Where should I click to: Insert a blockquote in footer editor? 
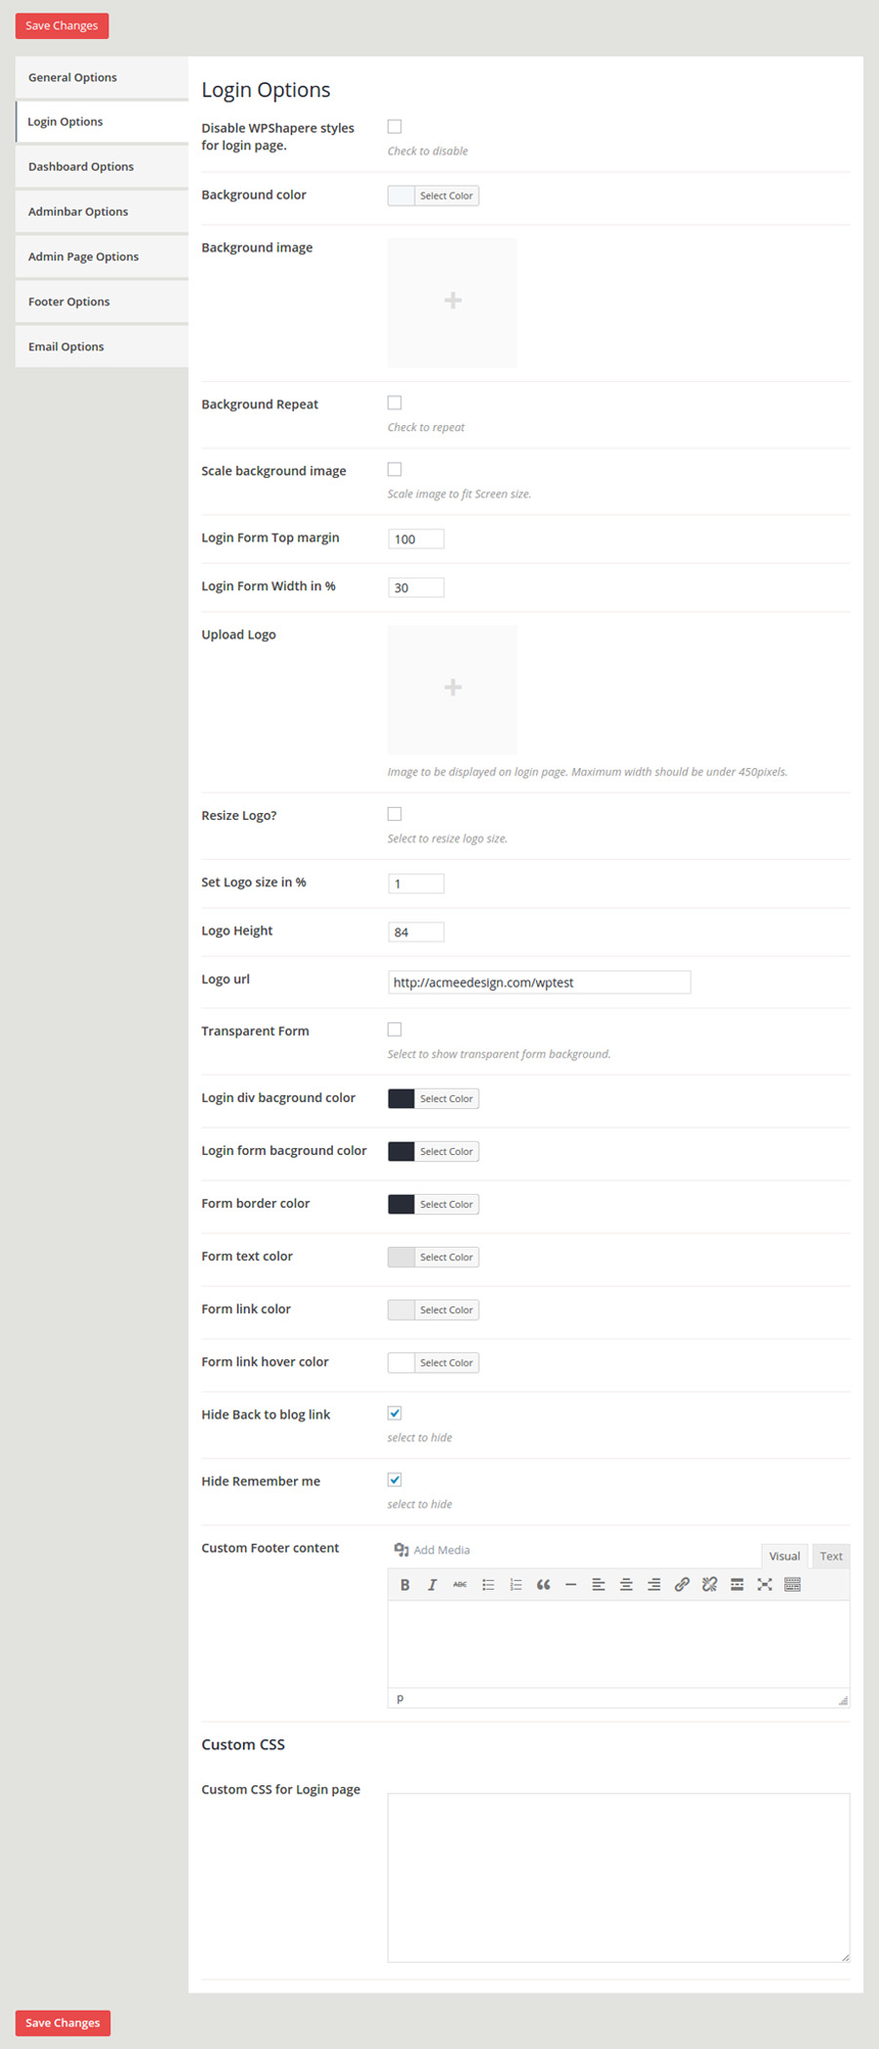543,1585
